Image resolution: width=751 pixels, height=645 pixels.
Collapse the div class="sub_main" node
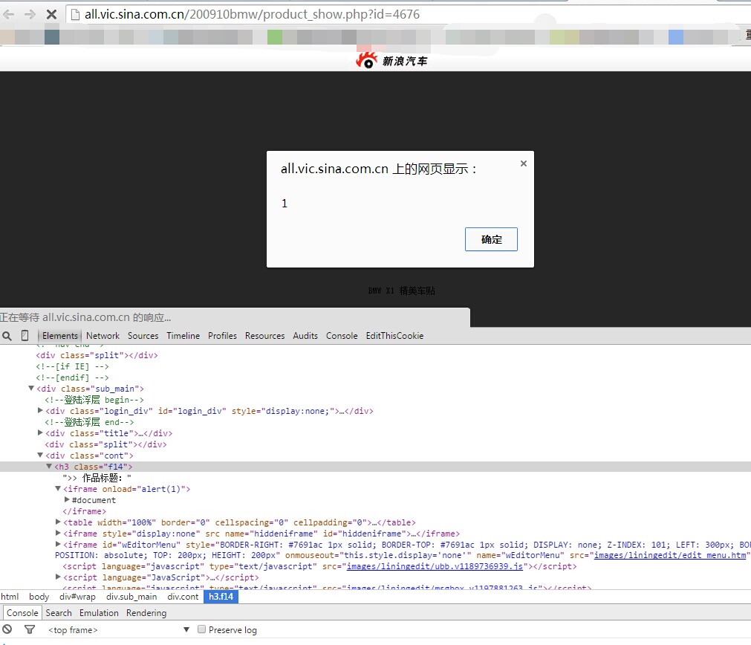(31, 388)
